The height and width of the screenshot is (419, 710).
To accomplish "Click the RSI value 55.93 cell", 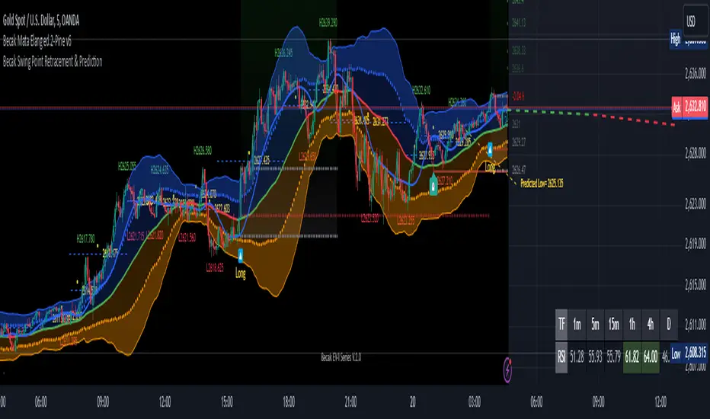I will click(x=596, y=357).
